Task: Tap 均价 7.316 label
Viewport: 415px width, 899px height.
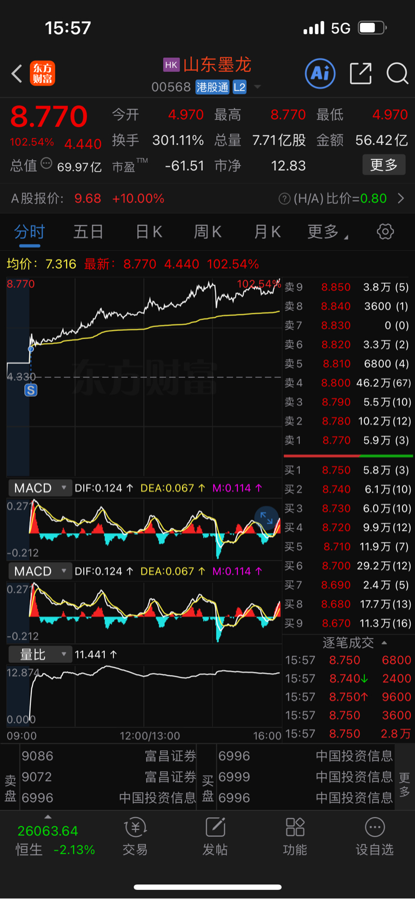Action: [41, 264]
